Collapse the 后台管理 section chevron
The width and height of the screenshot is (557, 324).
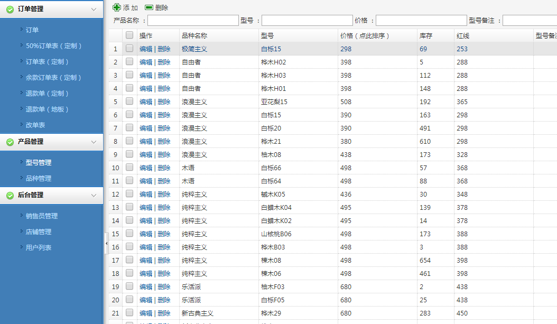94,195
